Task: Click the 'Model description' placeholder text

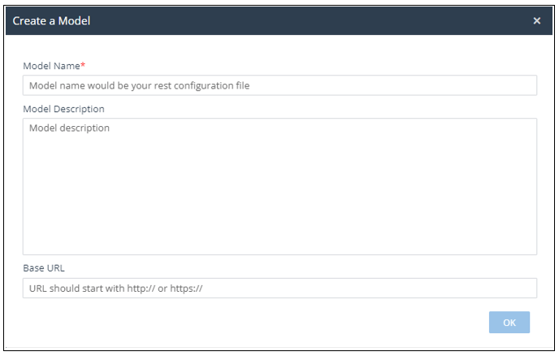Action: point(69,128)
